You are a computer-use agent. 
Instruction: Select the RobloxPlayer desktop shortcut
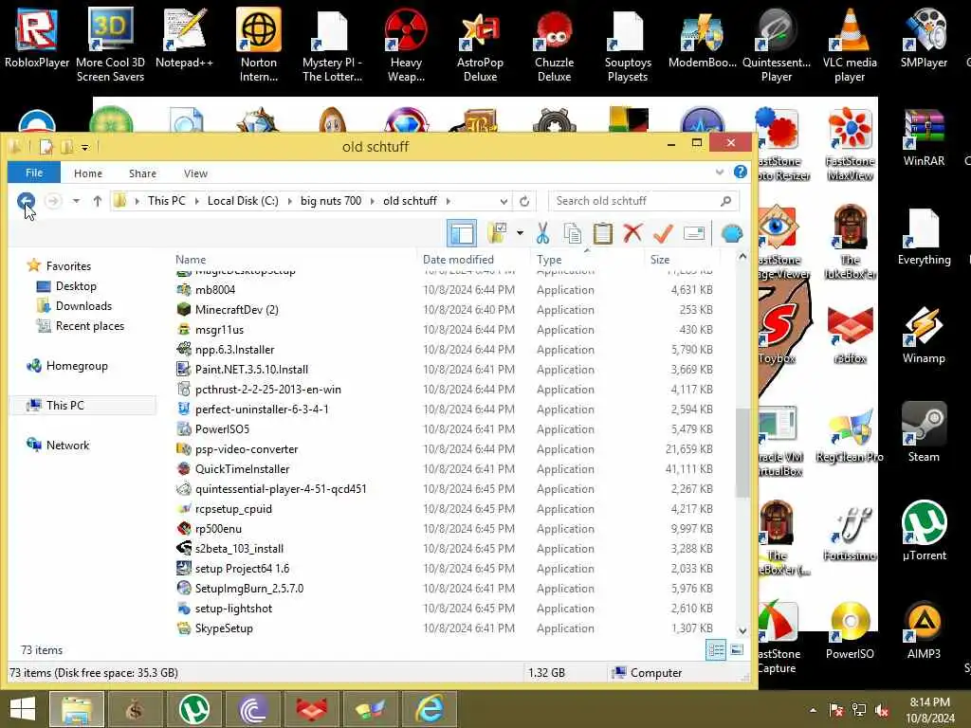37,38
